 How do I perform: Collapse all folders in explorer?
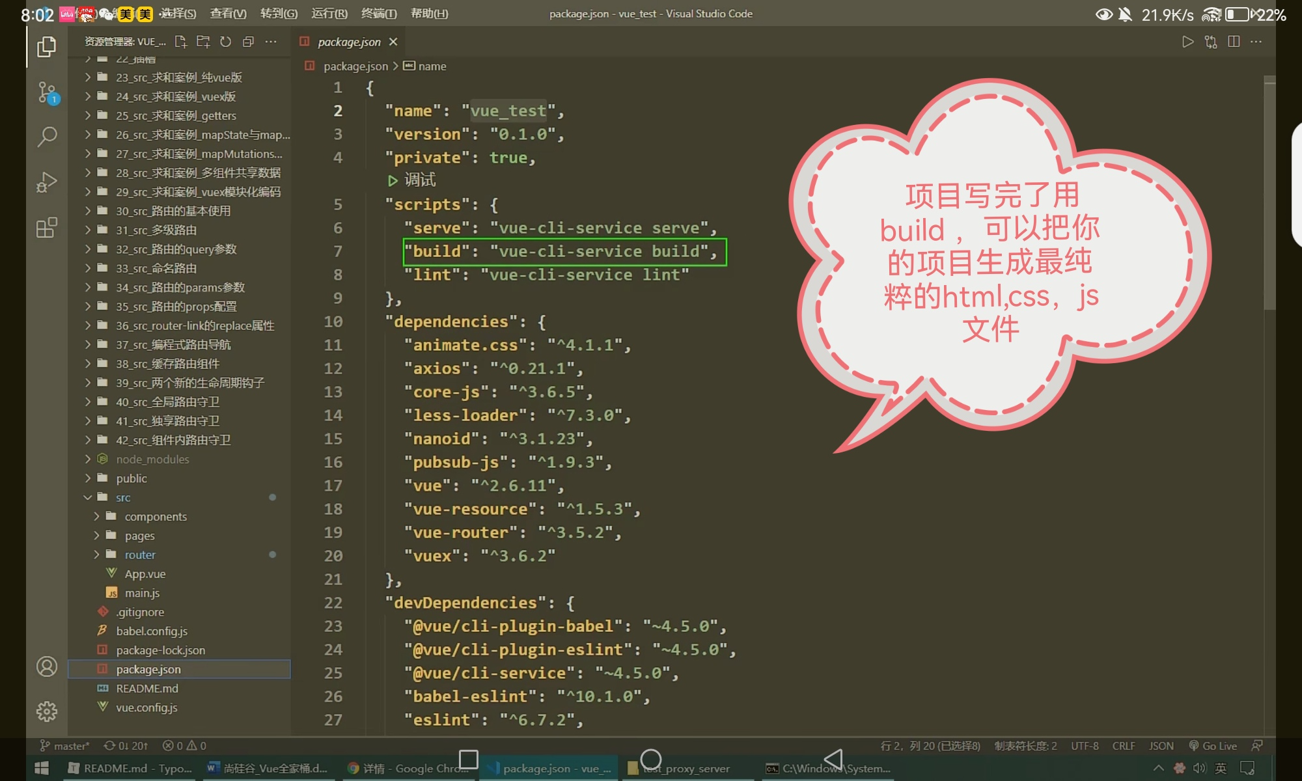click(248, 42)
